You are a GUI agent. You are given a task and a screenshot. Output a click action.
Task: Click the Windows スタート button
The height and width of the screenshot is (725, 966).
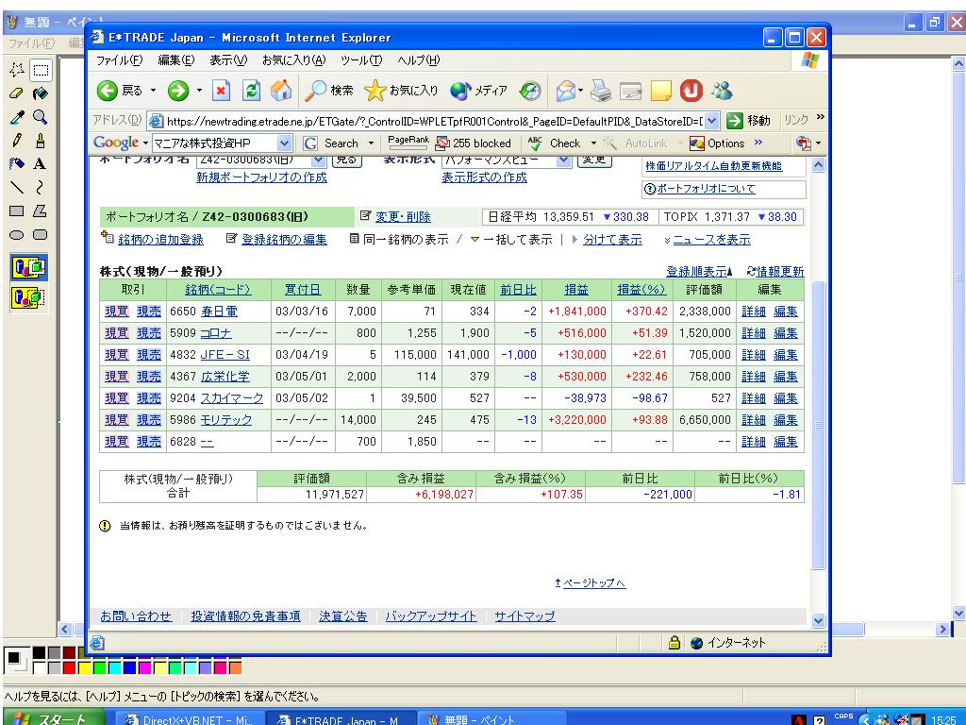(x=52, y=718)
